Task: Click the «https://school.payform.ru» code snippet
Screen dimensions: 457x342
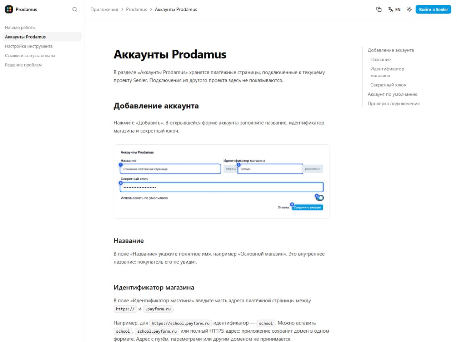Action: point(180,323)
